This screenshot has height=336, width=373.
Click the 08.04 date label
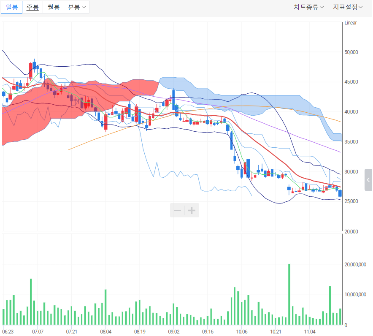pyautogui.click(x=105, y=331)
